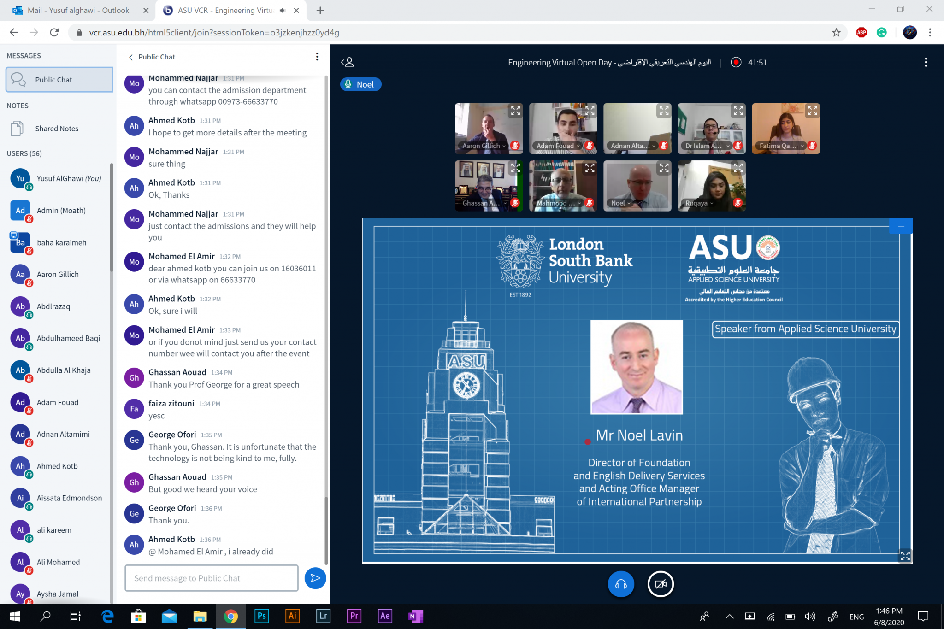Click the recording indicator button
The image size is (944, 629).
[x=736, y=62]
